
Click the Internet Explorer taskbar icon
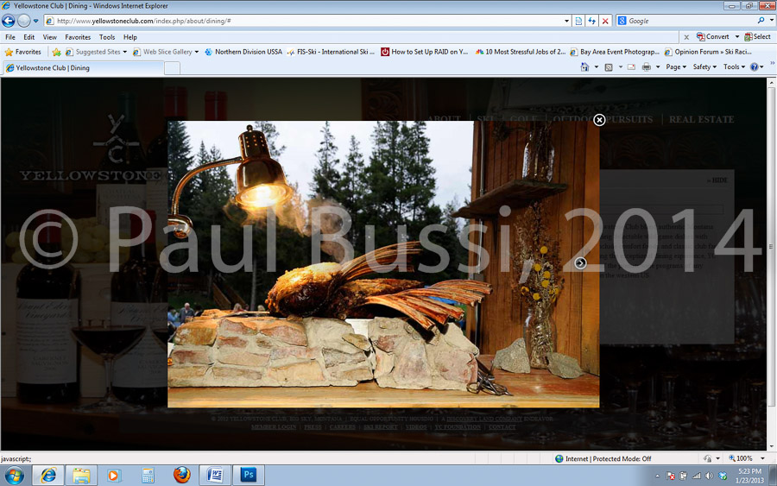48,476
